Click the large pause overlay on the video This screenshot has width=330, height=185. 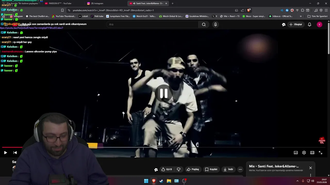pyautogui.click(x=164, y=94)
